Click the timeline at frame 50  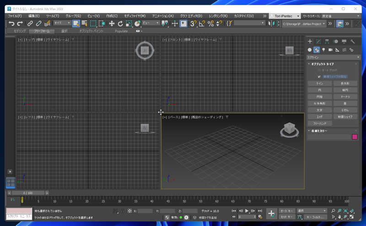tap(184, 201)
